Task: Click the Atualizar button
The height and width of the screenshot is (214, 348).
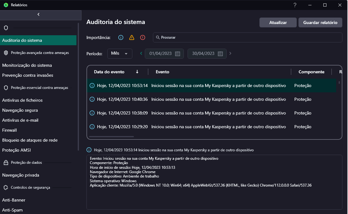Action: [278, 22]
